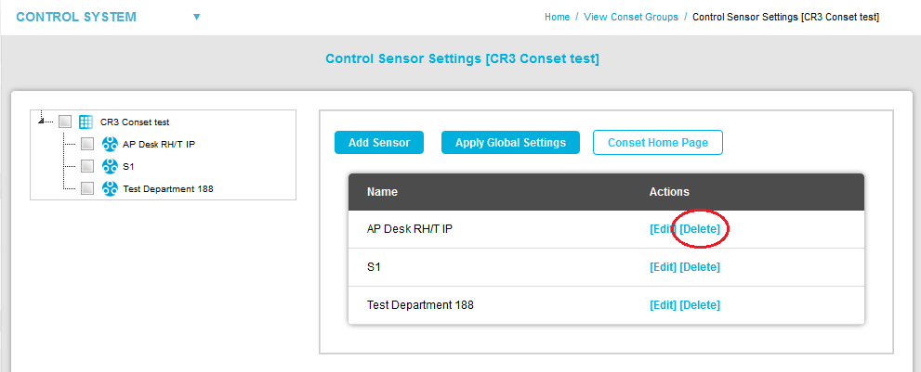Delete the Test Department 188 sensor
Image resolution: width=921 pixels, height=372 pixels.
(x=700, y=304)
